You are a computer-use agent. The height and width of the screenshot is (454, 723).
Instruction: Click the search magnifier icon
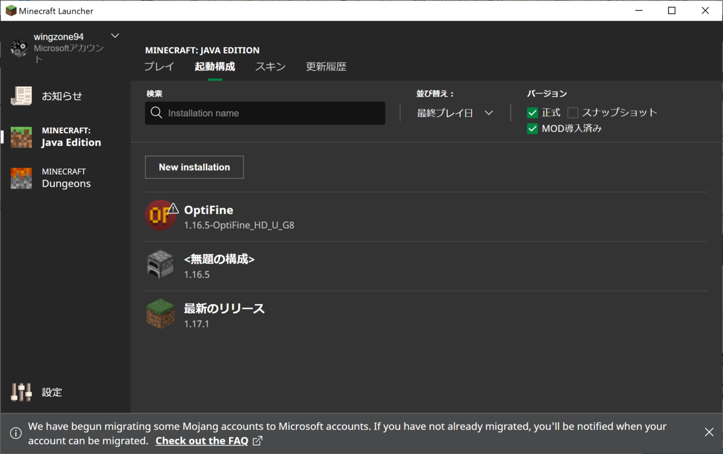pyautogui.click(x=157, y=113)
